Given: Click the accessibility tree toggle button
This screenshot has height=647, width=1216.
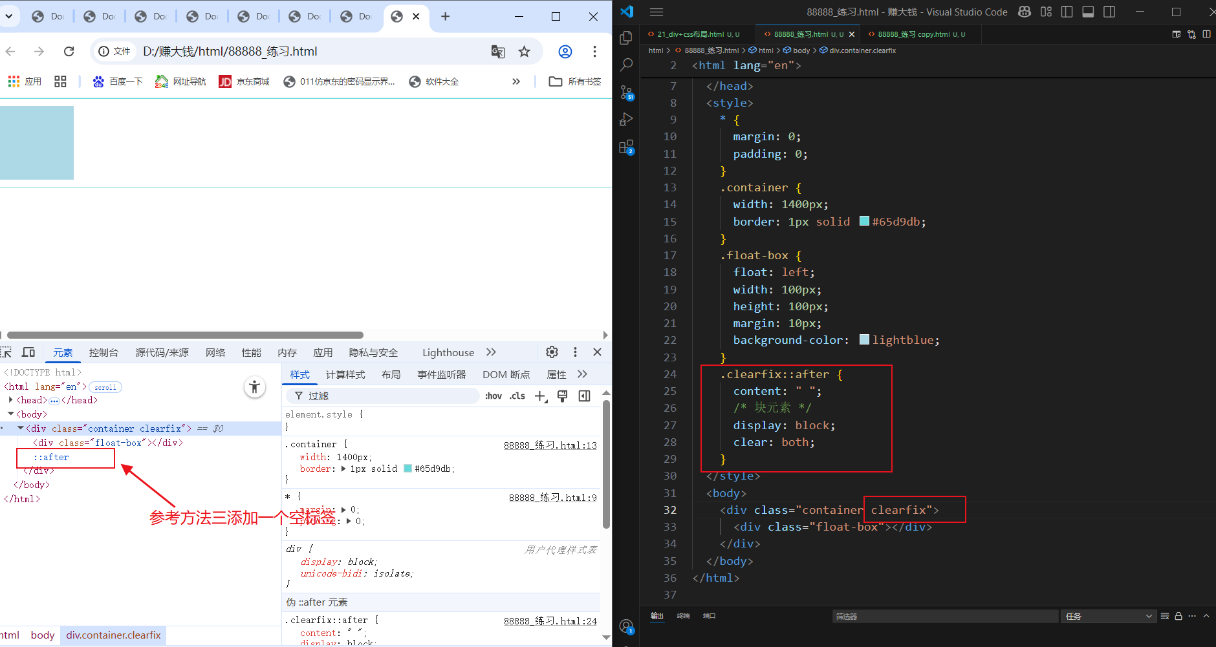Looking at the screenshot, I should pyautogui.click(x=255, y=387).
